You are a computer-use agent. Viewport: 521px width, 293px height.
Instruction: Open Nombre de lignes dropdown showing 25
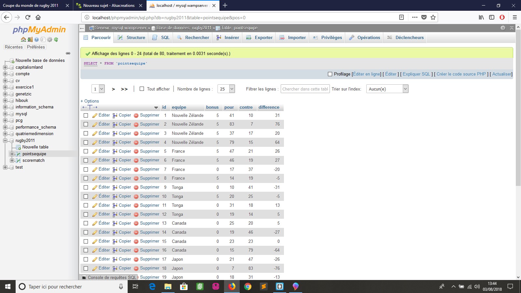point(226,89)
